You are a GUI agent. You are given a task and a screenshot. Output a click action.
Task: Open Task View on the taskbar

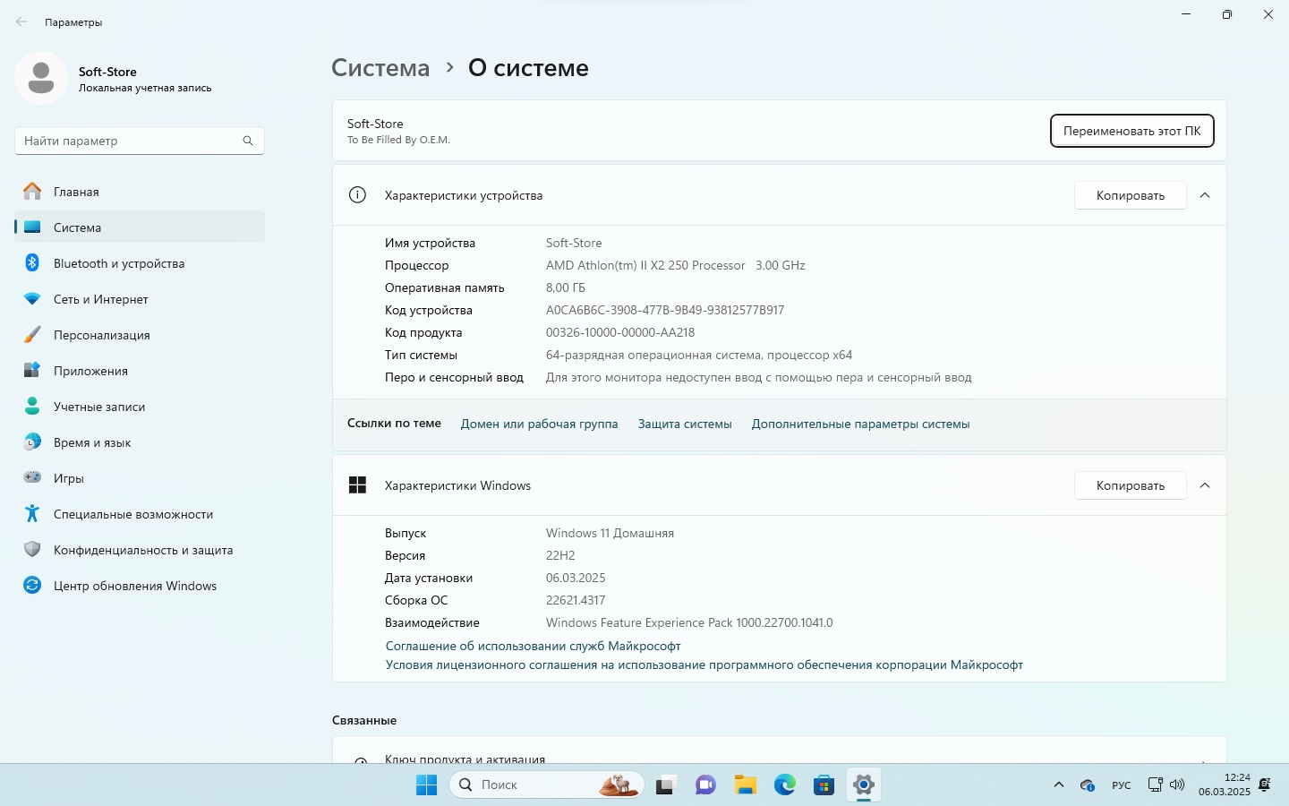click(x=665, y=785)
